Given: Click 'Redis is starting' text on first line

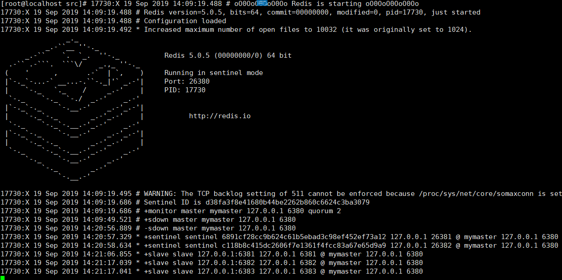Looking at the screenshot, I should 326,4.
